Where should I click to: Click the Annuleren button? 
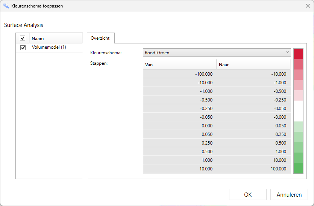coord(289,194)
